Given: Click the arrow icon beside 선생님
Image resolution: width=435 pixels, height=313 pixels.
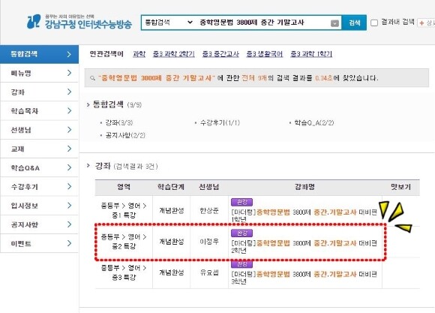Looking at the screenshot, I should pos(69,130).
